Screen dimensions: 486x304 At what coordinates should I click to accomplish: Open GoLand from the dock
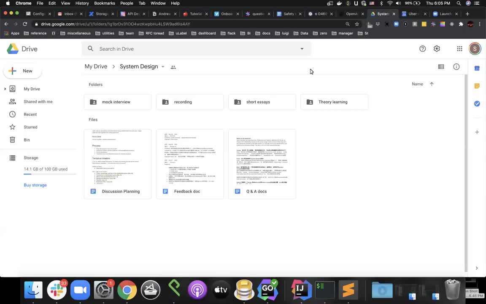268,290
